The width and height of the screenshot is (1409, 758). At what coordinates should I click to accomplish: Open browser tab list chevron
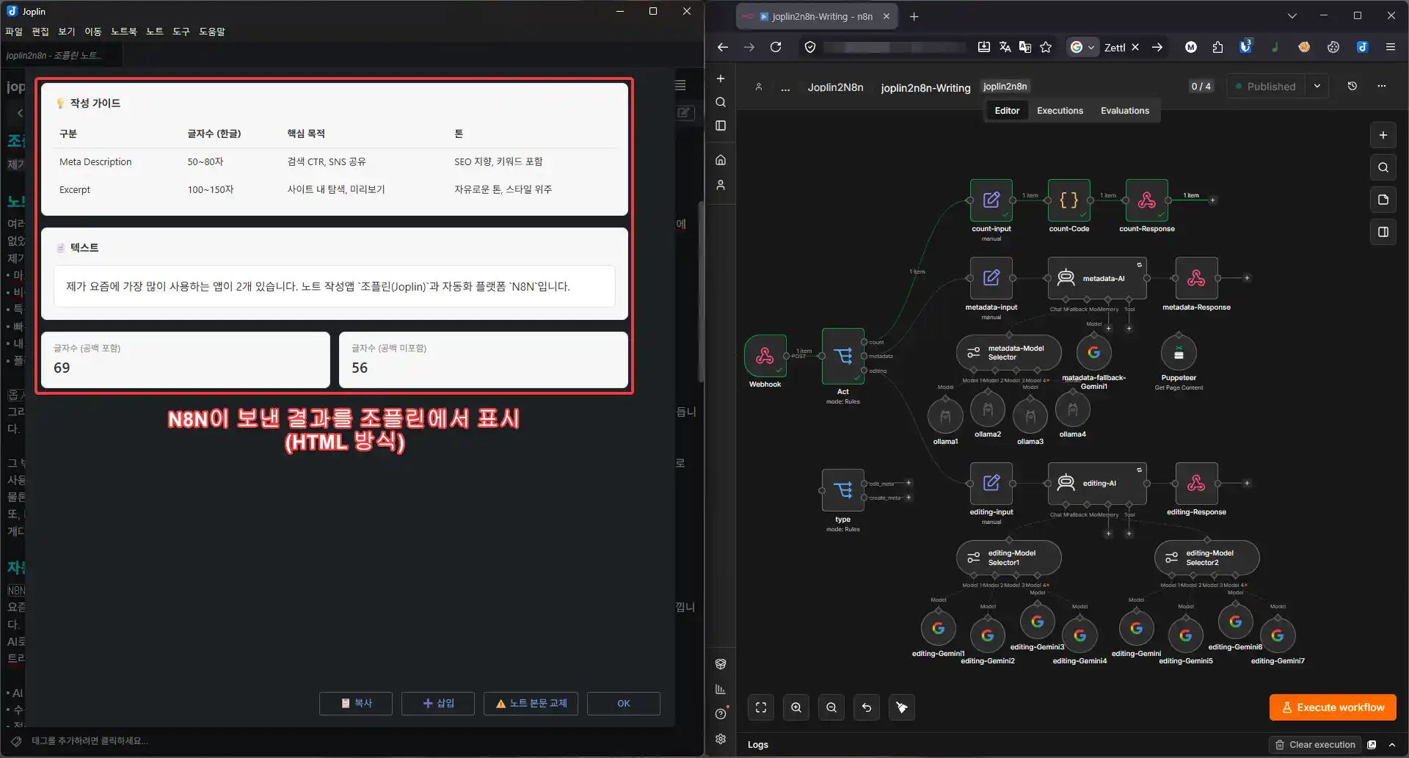pyautogui.click(x=1292, y=15)
